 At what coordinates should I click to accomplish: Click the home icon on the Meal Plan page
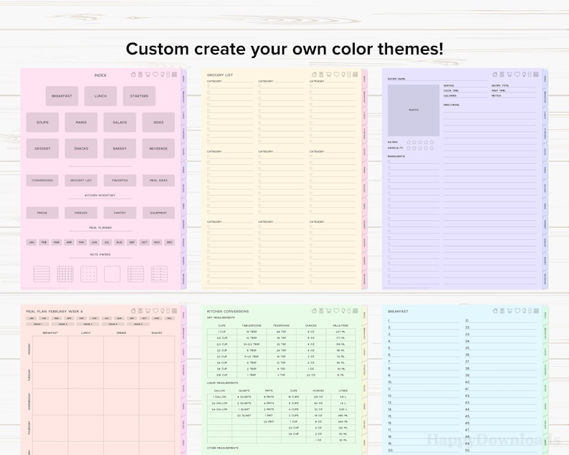click(133, 311)
